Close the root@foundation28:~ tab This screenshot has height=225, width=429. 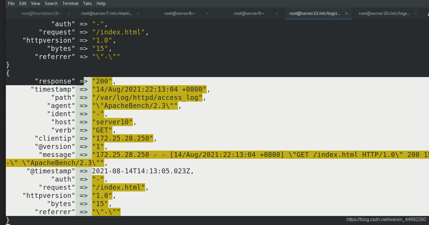69,13
